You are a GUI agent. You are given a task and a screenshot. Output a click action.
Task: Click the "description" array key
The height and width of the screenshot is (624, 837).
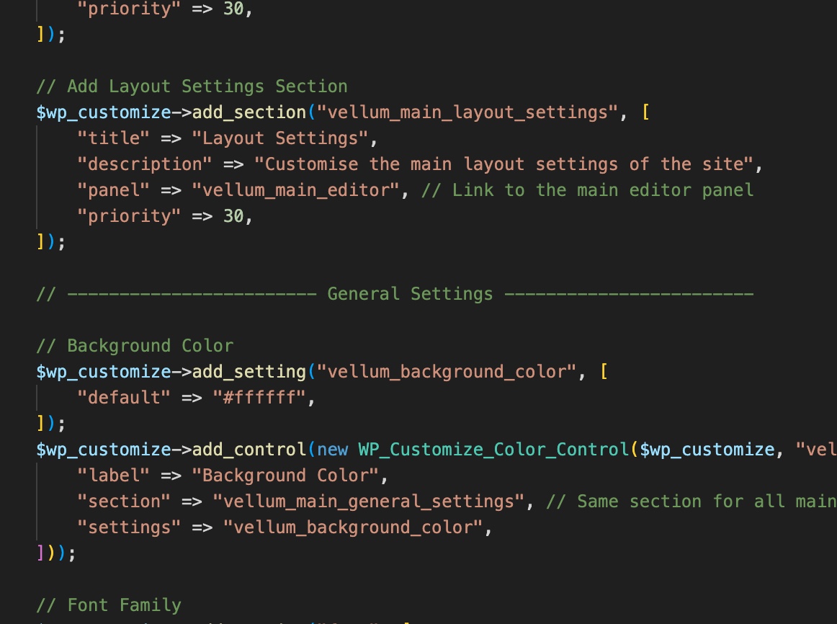[x=145, y=164]
